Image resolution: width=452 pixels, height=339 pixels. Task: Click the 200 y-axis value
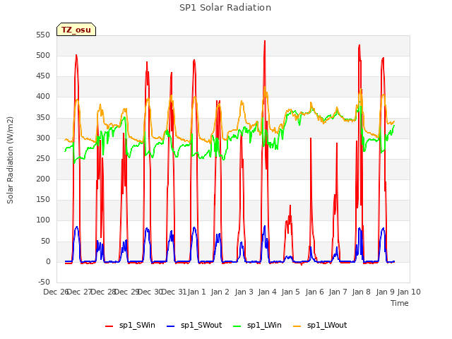(x=43, y=179)
